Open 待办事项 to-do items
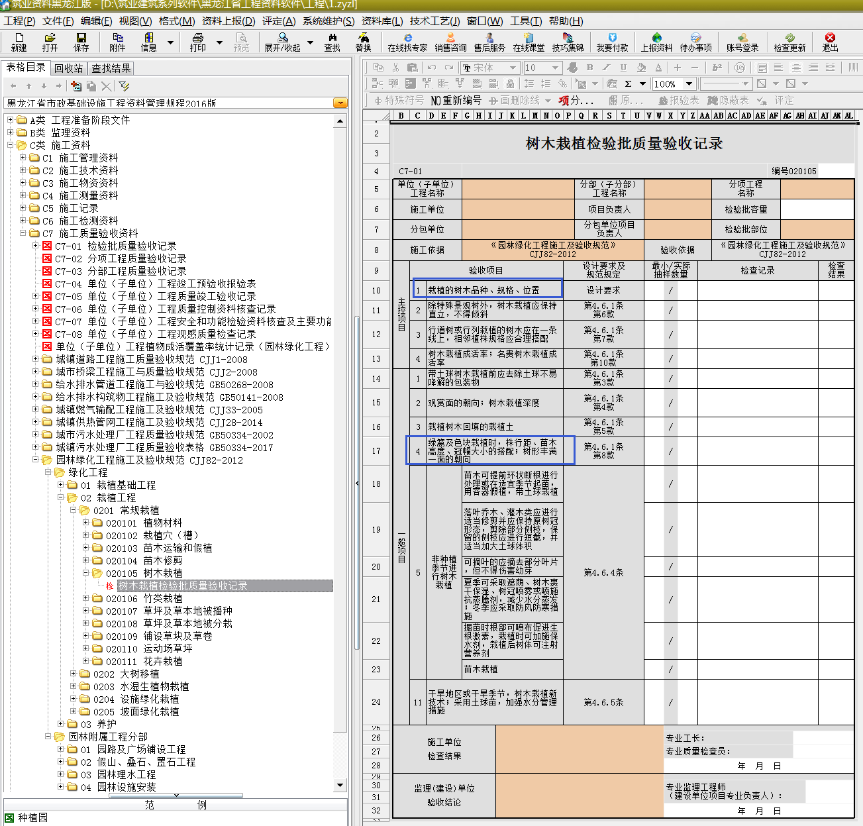863x826 pixels. click(x=695, y=42)
